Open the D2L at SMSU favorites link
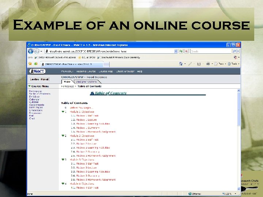Image resolution: width=263 pixels, height=197 pixels. [x=87, y=58]
